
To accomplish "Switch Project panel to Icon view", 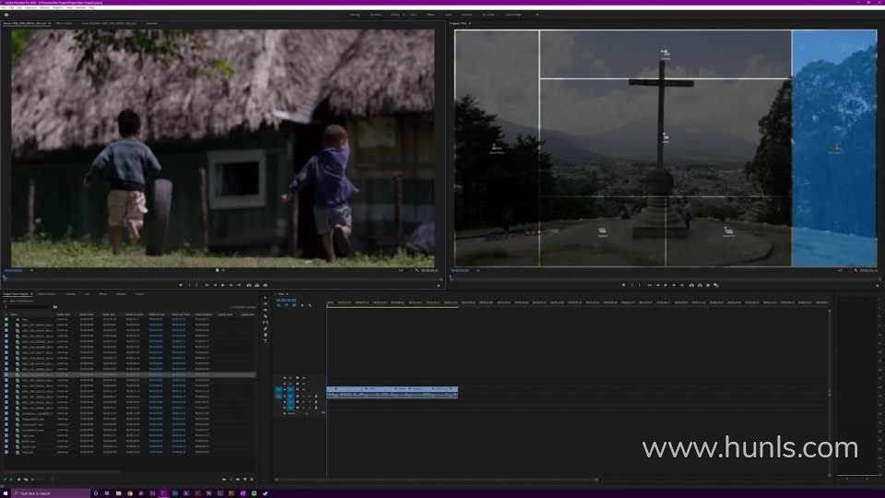I will (19, 480).
